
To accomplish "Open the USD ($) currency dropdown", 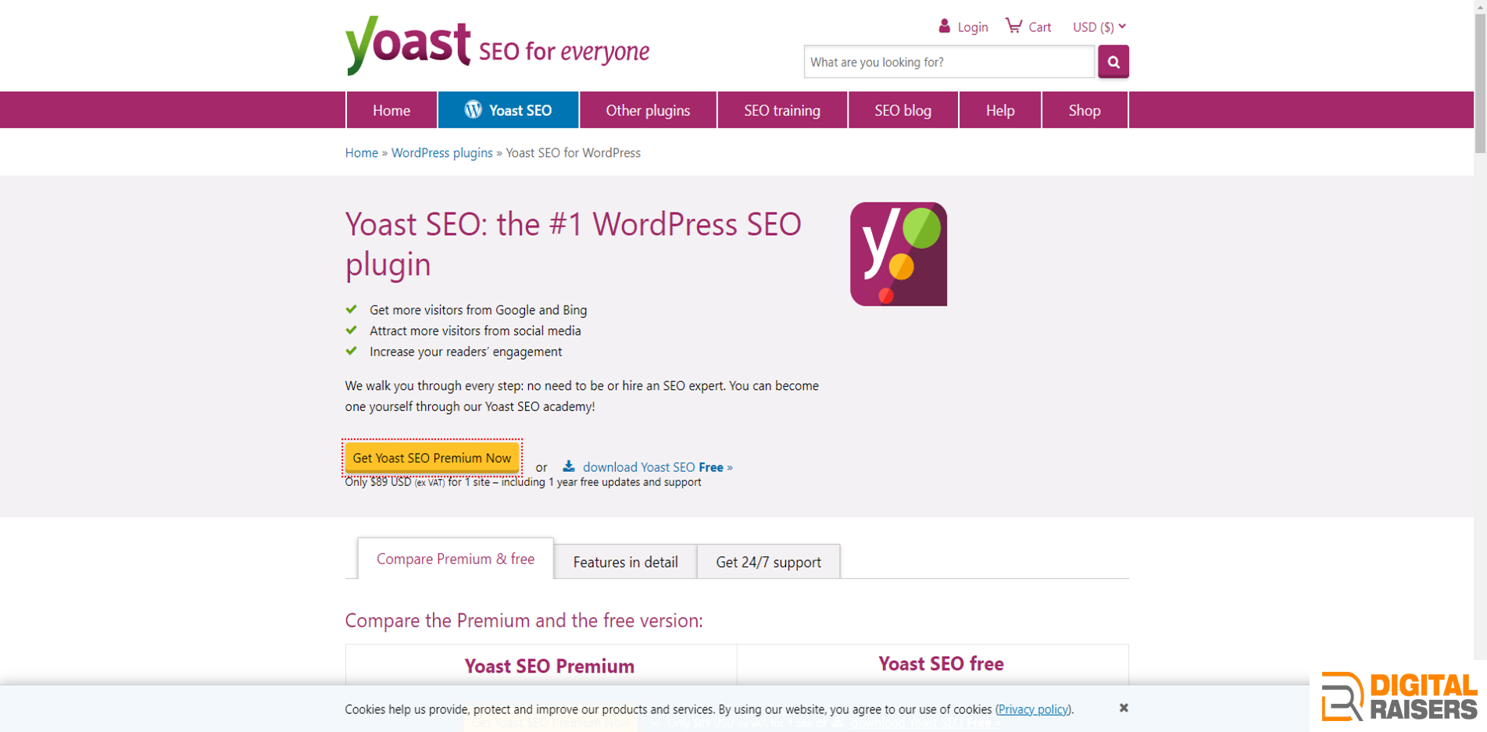I will coord(1099,27).
